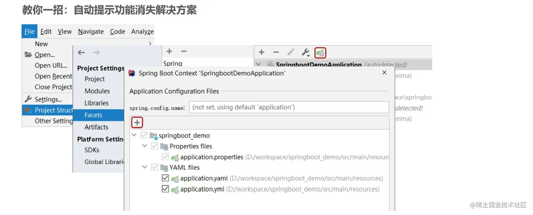Select the application.properties file name
Viewport: 533px width, 215px height.
[212, 157]
